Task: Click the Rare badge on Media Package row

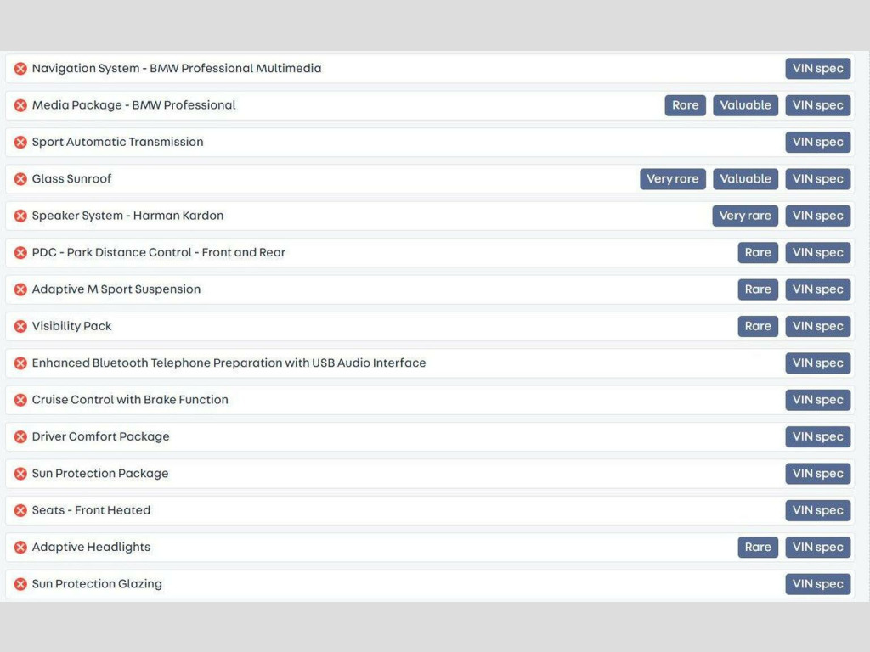Action: pos(685,105)
